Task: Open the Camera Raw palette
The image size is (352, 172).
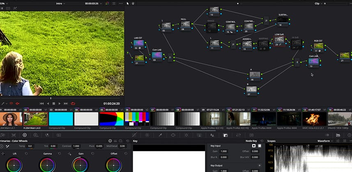Action: 3,135
